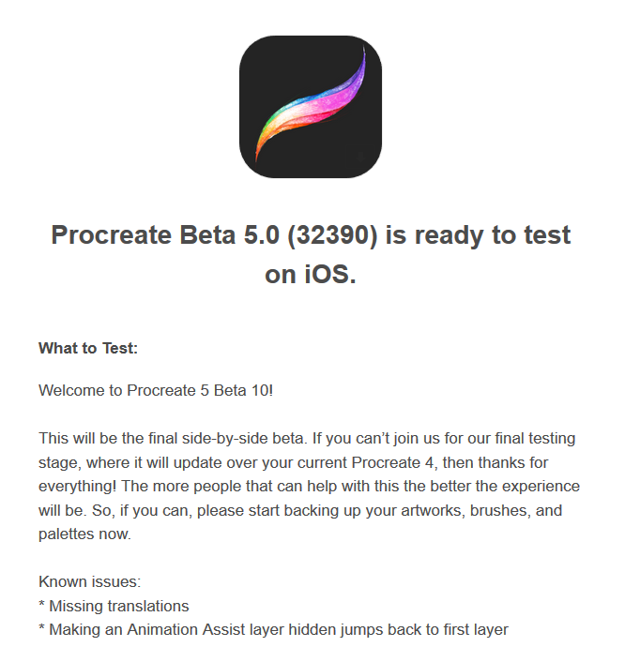
Task: Click the words "palettes now."
Action: [85, 534]
